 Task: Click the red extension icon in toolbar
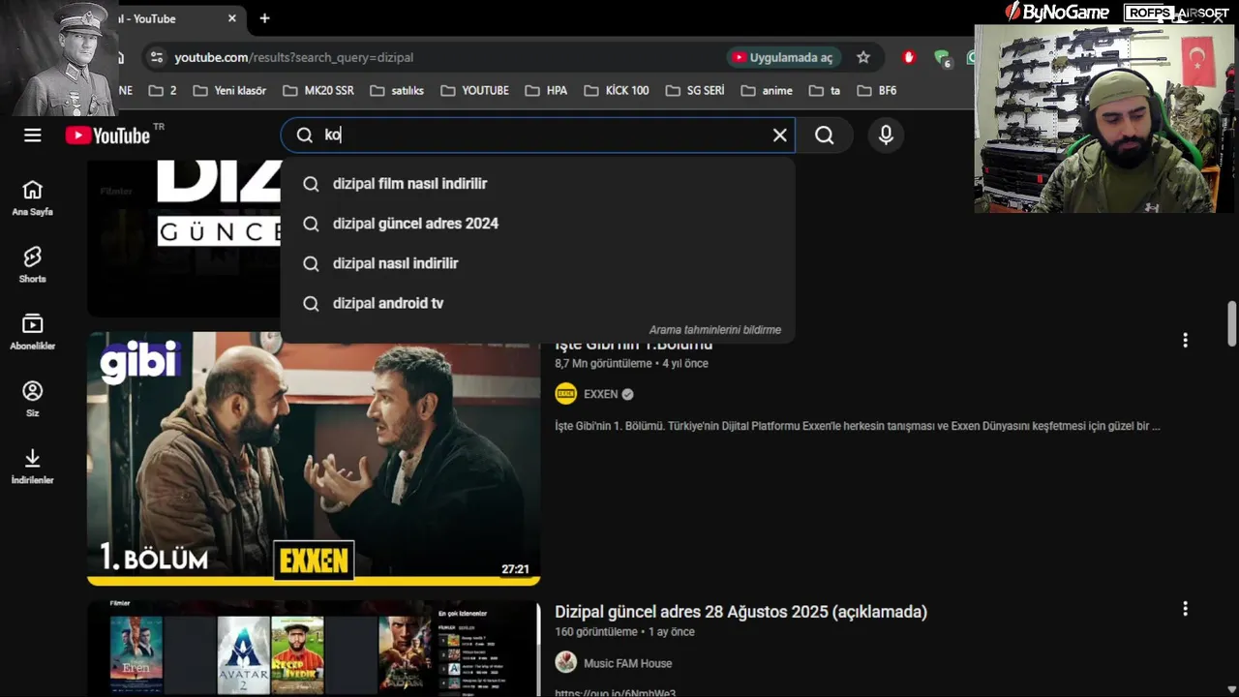click(x=908, y=57)
